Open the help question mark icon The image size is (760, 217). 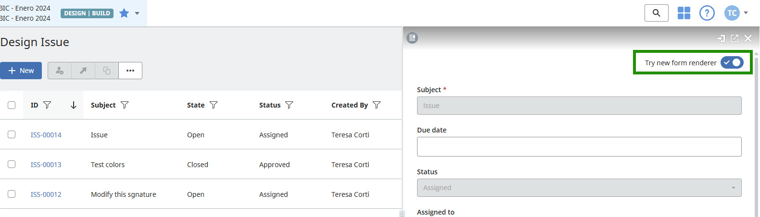(707, 13)
